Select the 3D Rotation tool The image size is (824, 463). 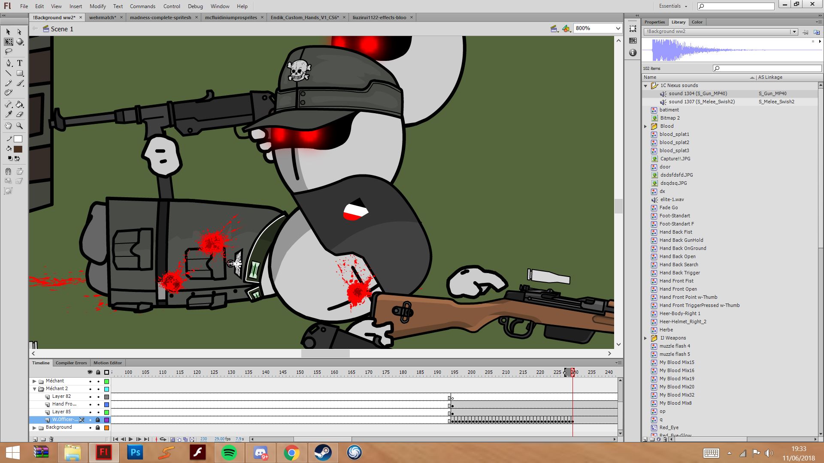[19, 42]
